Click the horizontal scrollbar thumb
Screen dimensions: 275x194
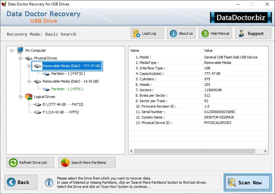click(194, 151)
